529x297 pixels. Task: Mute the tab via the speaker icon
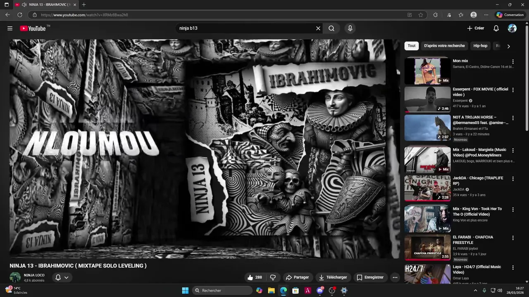pos(24,5)
